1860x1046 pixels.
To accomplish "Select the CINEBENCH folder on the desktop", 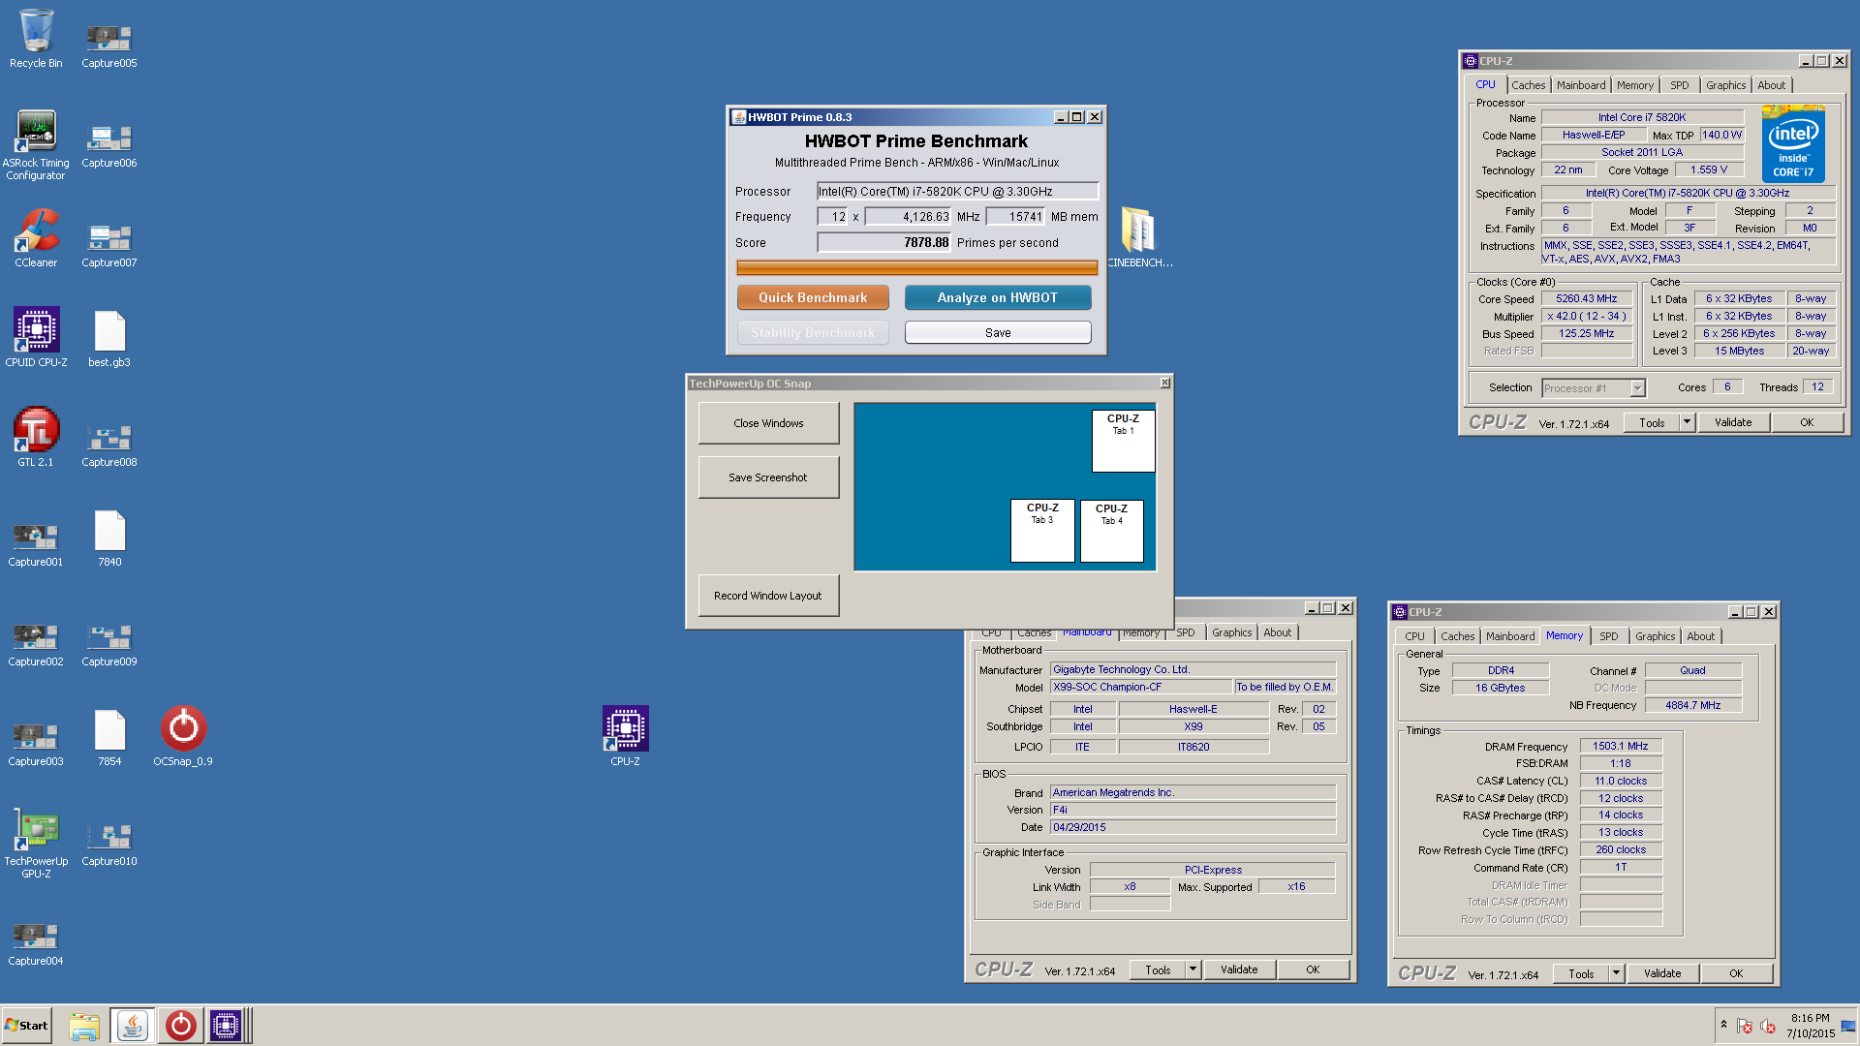I will [1139, 238].
